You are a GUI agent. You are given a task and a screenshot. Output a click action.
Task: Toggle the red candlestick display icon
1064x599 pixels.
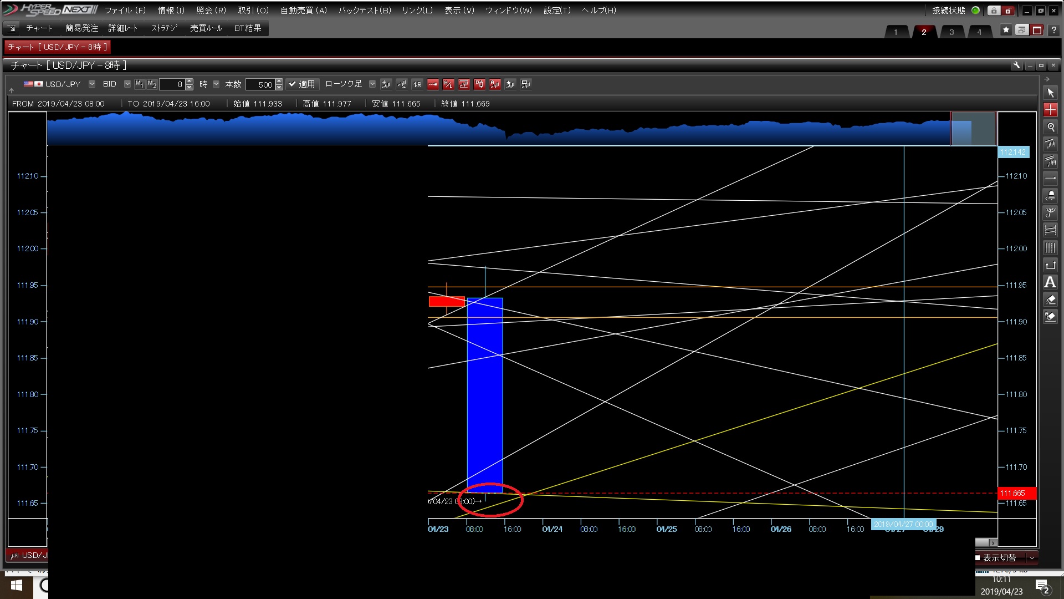(x=479, y=84)
